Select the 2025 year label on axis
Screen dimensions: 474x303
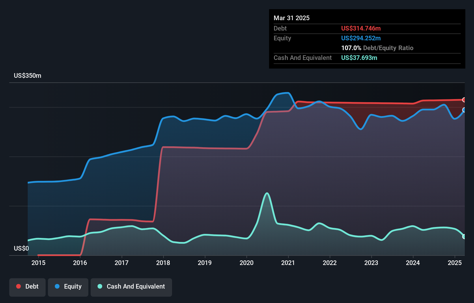(455, 263)
